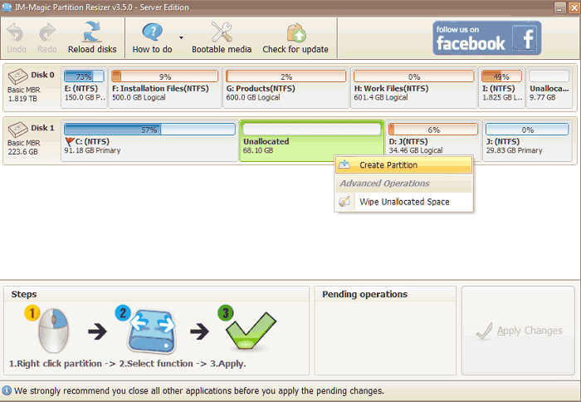Minimize the Partition Resizer window
Screen dimensions: 581x402
pyautogui.click(x=559, y=7)
